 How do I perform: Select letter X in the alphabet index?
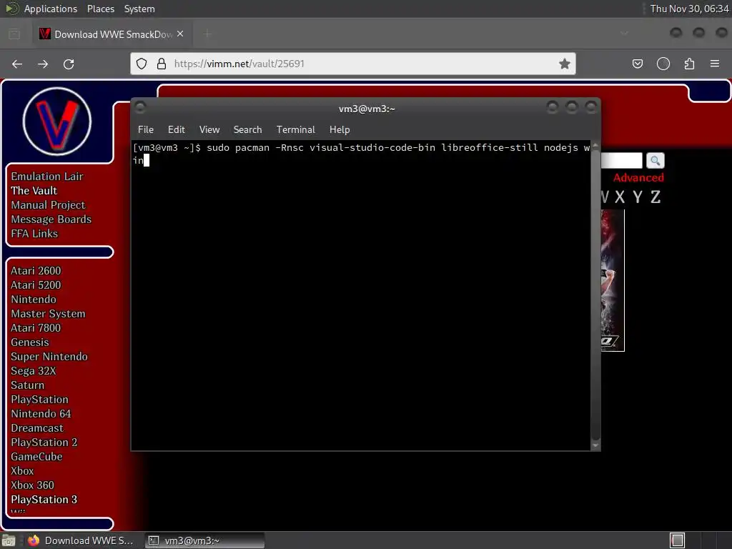(620, 197)
